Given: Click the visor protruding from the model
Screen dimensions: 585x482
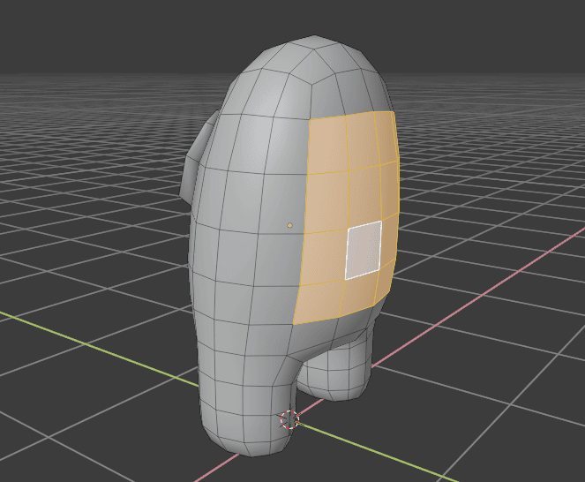Looking at the screenshot, I should tap(195, 162).
